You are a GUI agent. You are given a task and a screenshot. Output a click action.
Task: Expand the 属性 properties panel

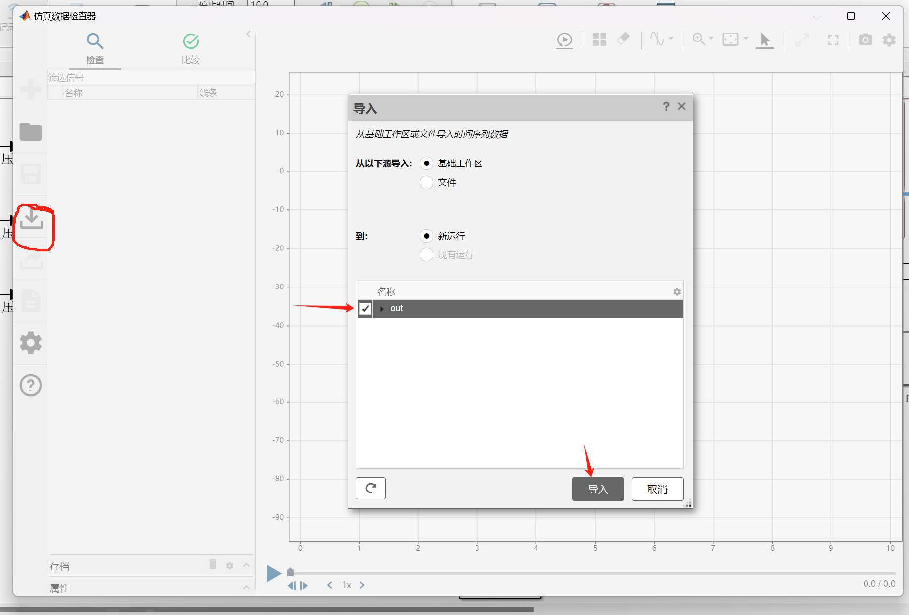[x=246, y=588]
